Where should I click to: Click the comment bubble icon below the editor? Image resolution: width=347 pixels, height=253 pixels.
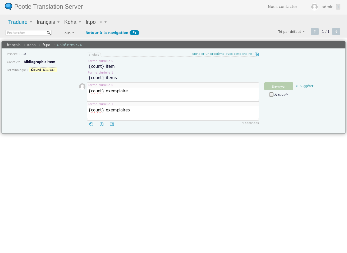point(102,124)
